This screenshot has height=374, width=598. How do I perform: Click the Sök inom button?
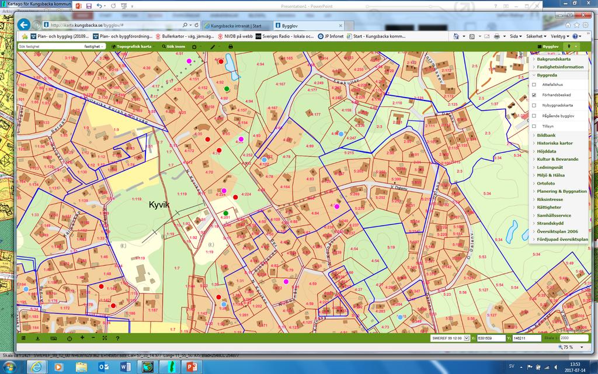[x=173, y=47]
